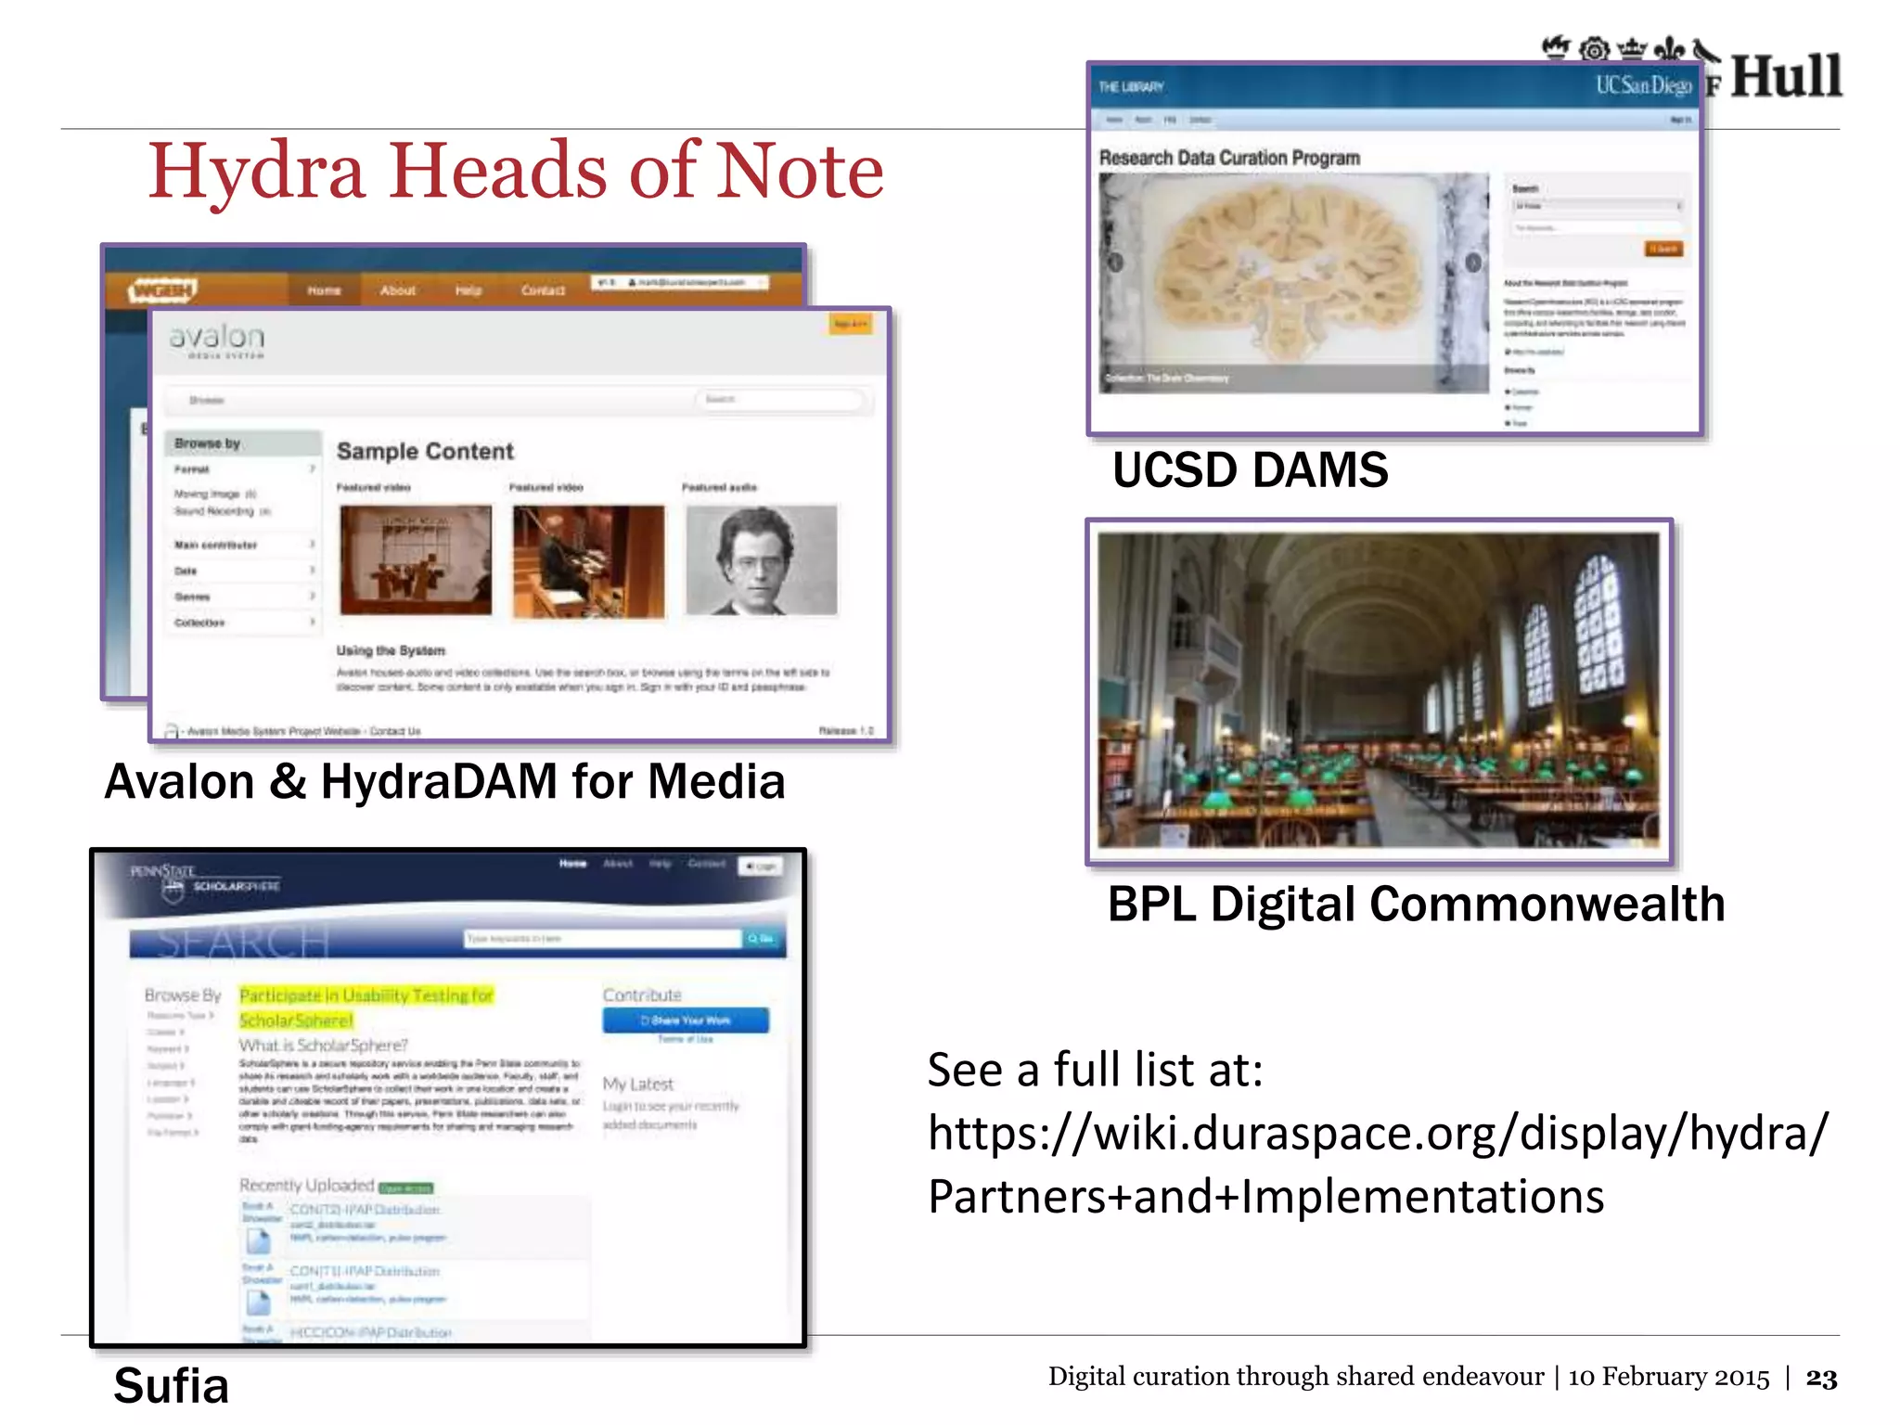Click file icon beside CON(T2)-IPAP Distribution
The height and width of the screenshot is (1425, 1900).
[258, 1239]
